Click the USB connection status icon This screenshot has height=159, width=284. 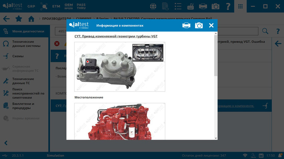pyautogui.click(x=5, y=155)
